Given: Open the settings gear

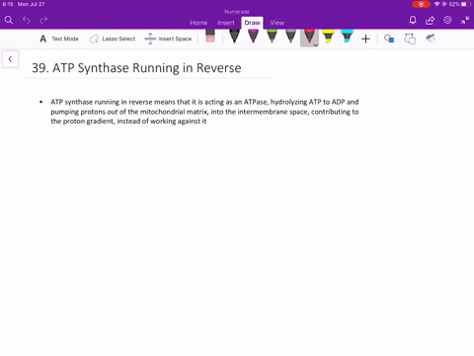Looking at the screenshot, I should click(447, 20).
